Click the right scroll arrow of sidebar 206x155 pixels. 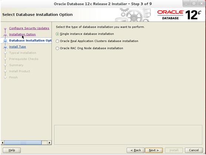pyautogui.click(x=49, y=142)
